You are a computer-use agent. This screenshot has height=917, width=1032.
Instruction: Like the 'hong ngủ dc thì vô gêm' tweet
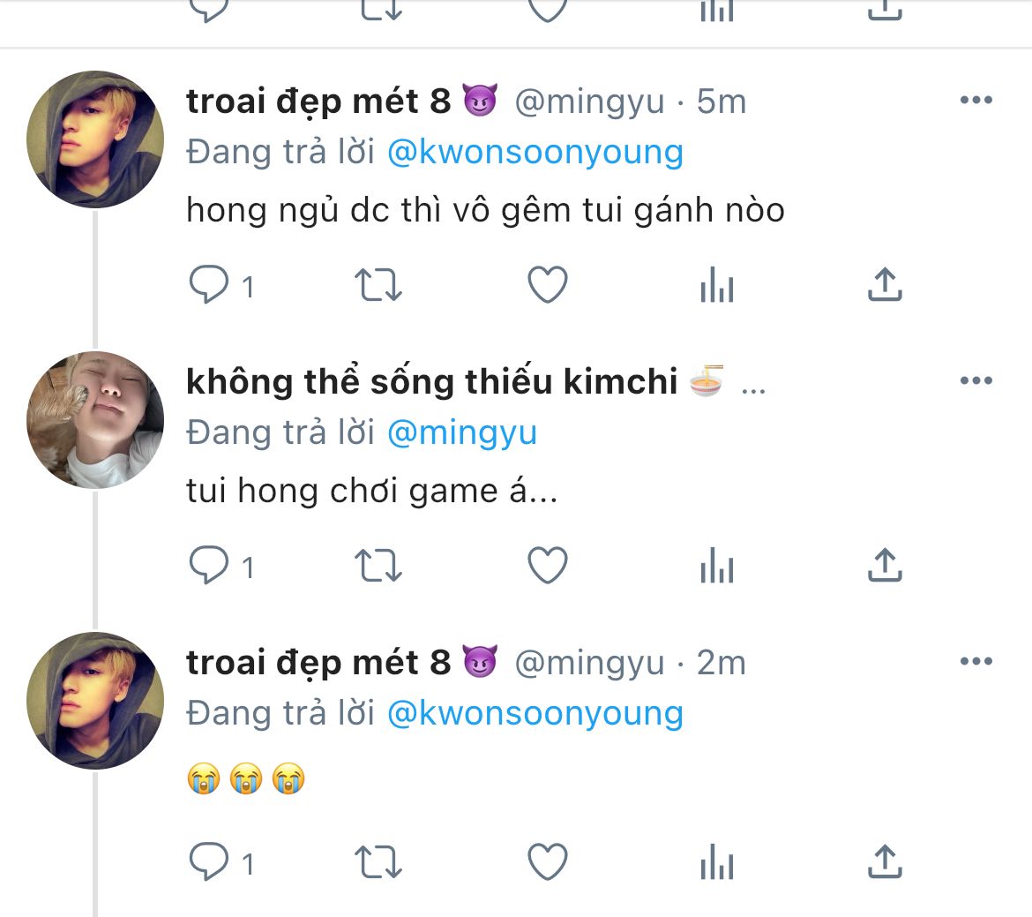[x=547, y=285]
